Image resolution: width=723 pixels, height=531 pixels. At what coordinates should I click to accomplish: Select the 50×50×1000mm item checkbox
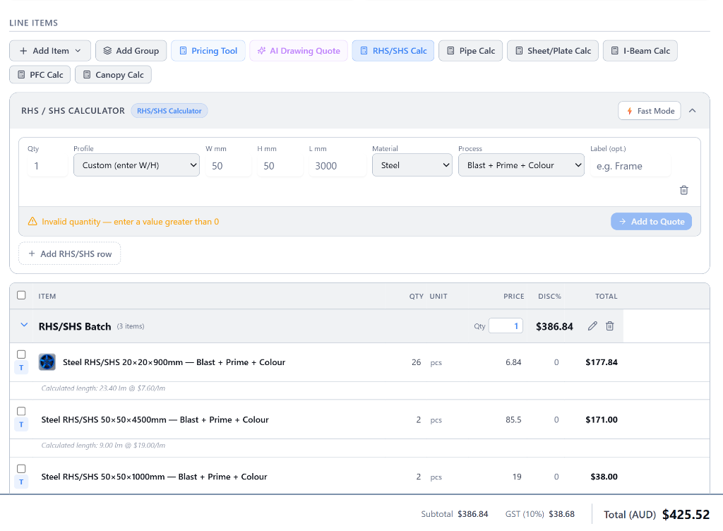coord(21,469)
